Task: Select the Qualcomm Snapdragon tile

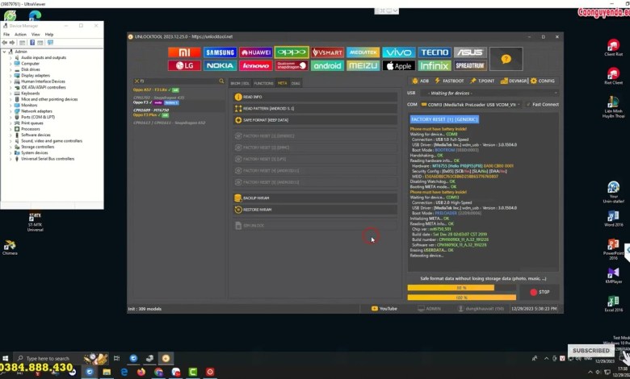Action: click(x=292, y=65)
